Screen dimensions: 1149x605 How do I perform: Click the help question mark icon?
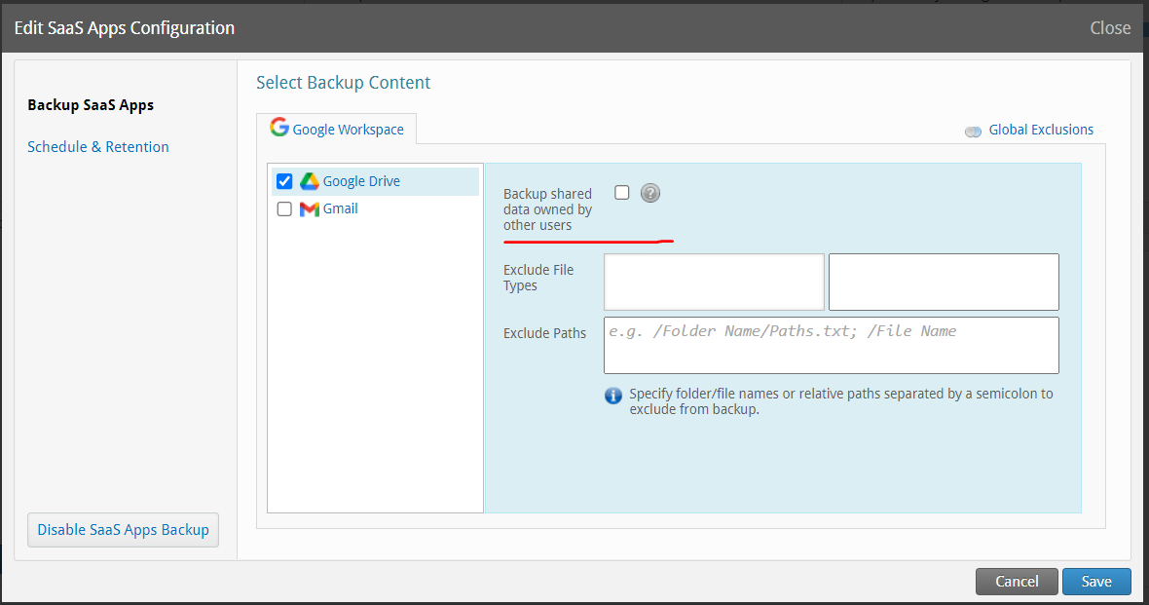[650, 193]
